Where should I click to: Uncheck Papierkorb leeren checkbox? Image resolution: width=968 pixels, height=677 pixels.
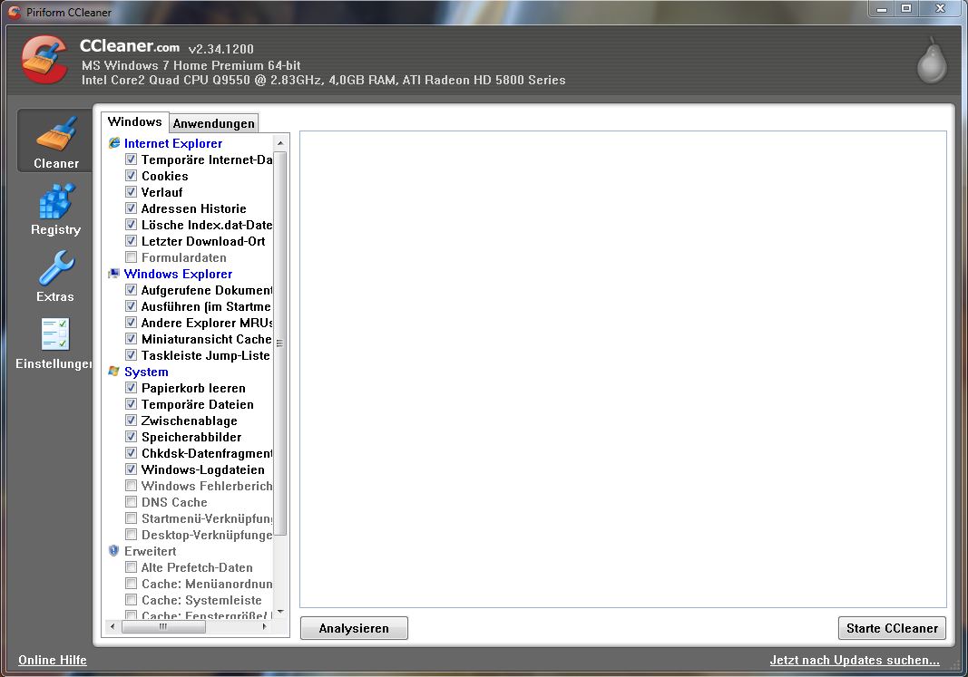pos(131,388)
